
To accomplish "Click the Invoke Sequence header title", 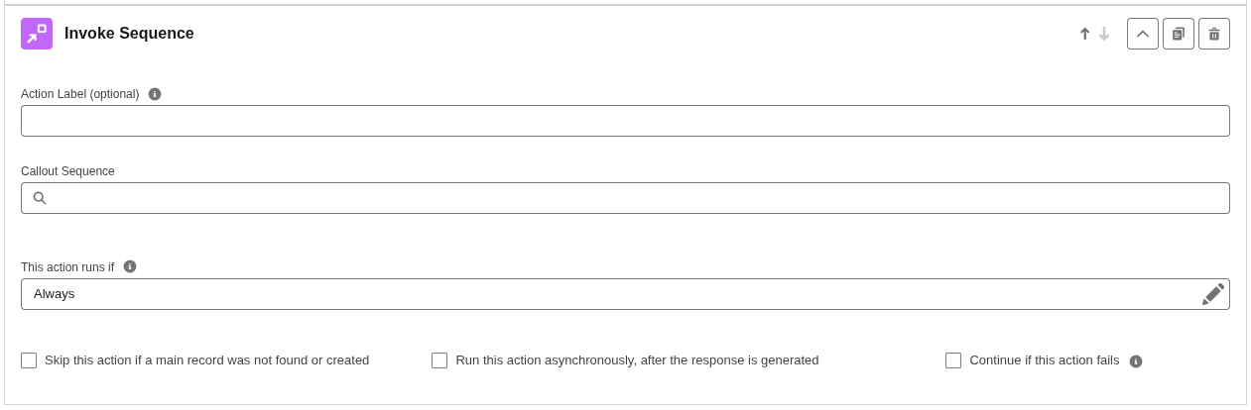I will pos(129,34).
